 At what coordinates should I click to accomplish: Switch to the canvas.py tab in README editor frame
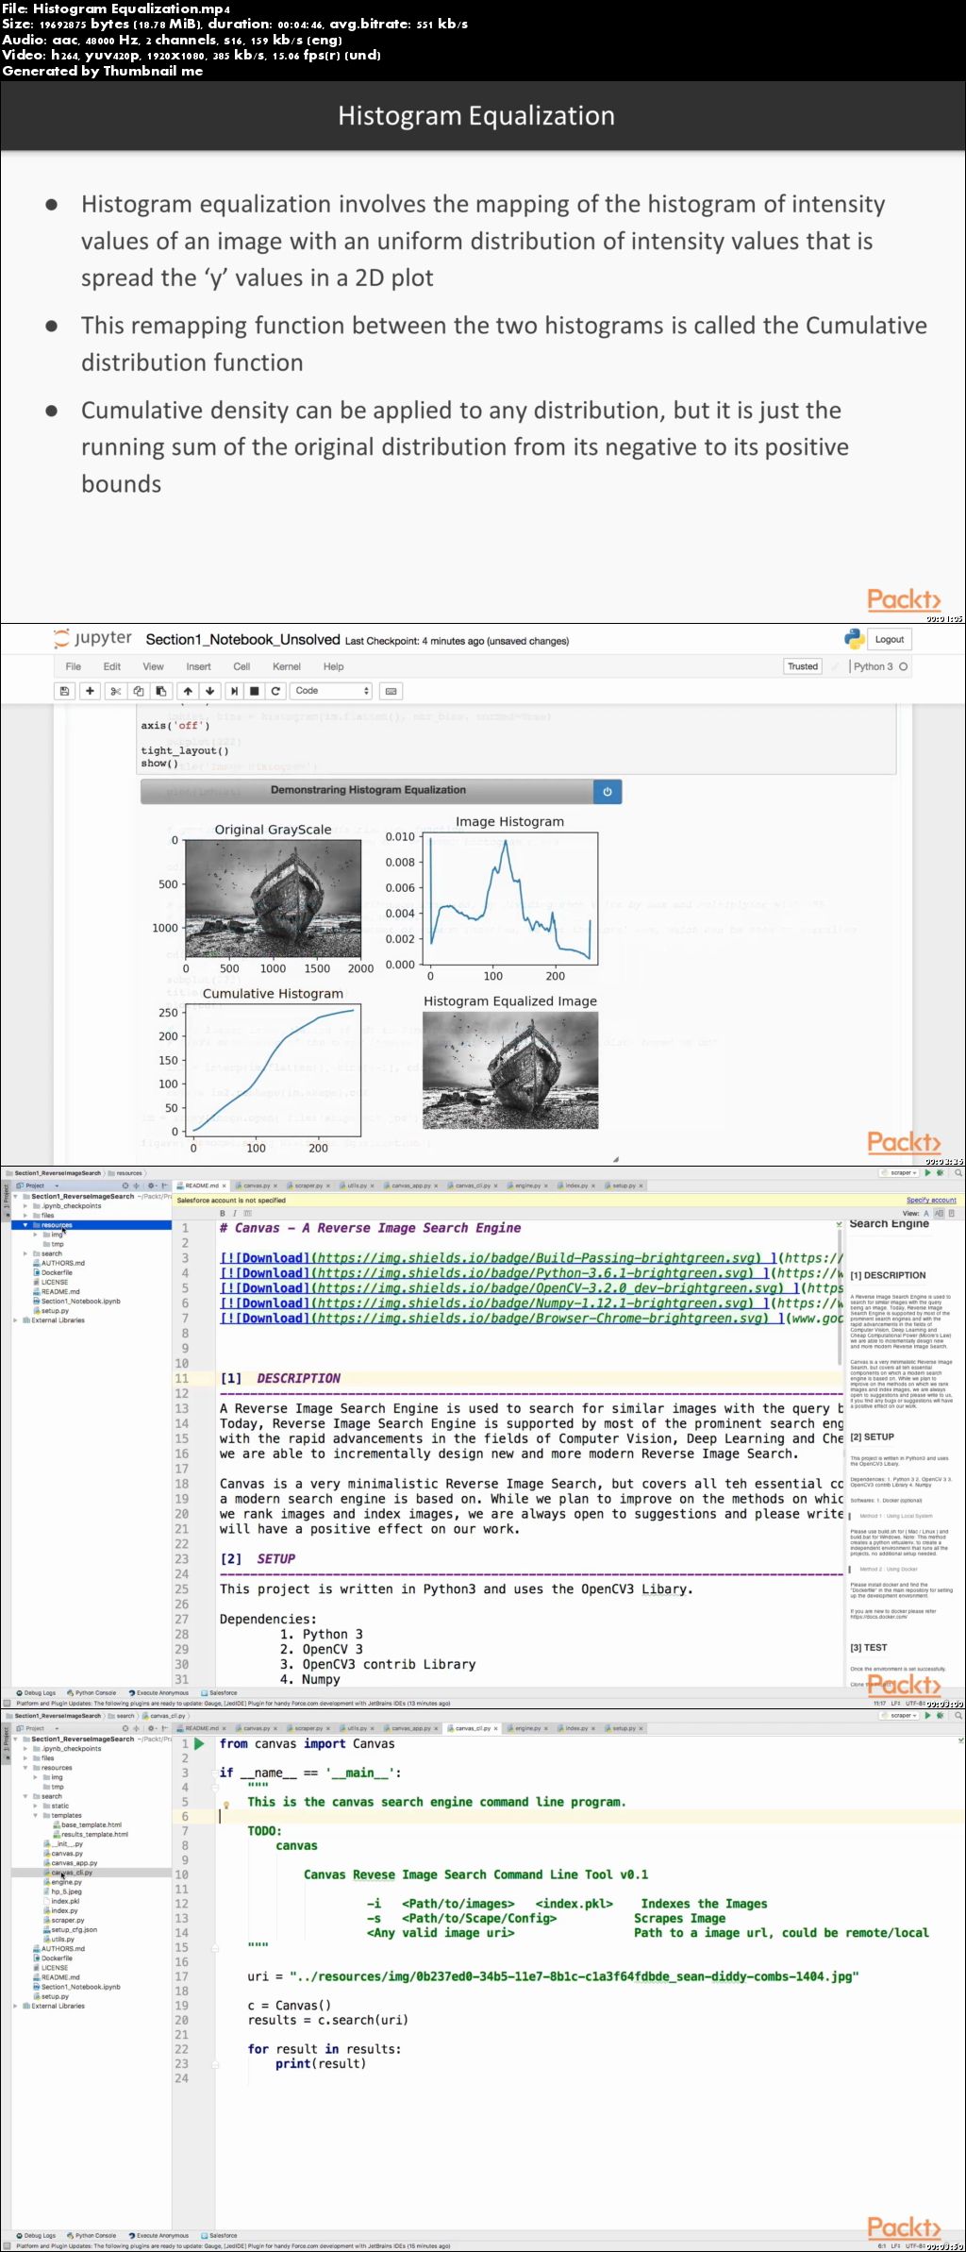pos(256,1185)
